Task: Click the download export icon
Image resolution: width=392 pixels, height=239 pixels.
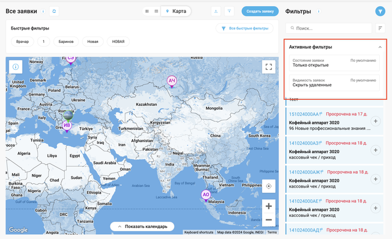Action: pos(216,11)
